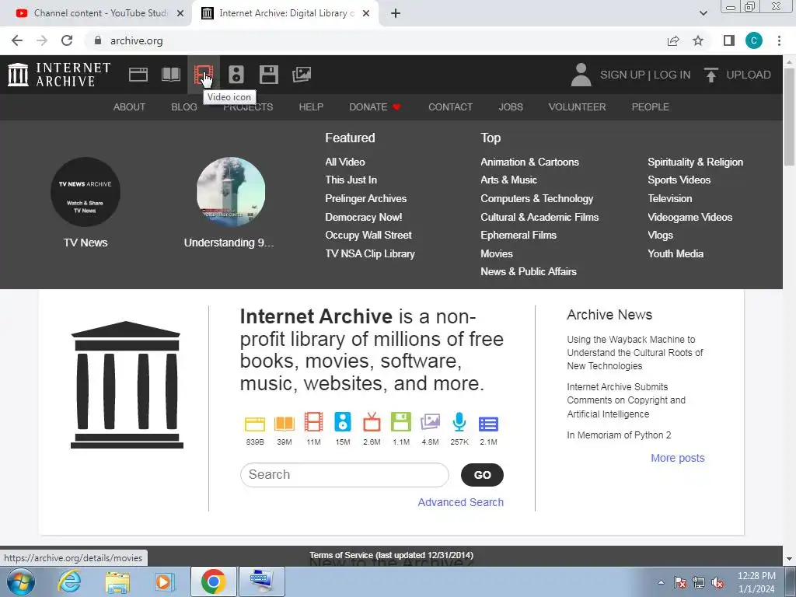Open Windows Media Player on taskbar
Screen dimensions: 796x597
coord(164,581)
